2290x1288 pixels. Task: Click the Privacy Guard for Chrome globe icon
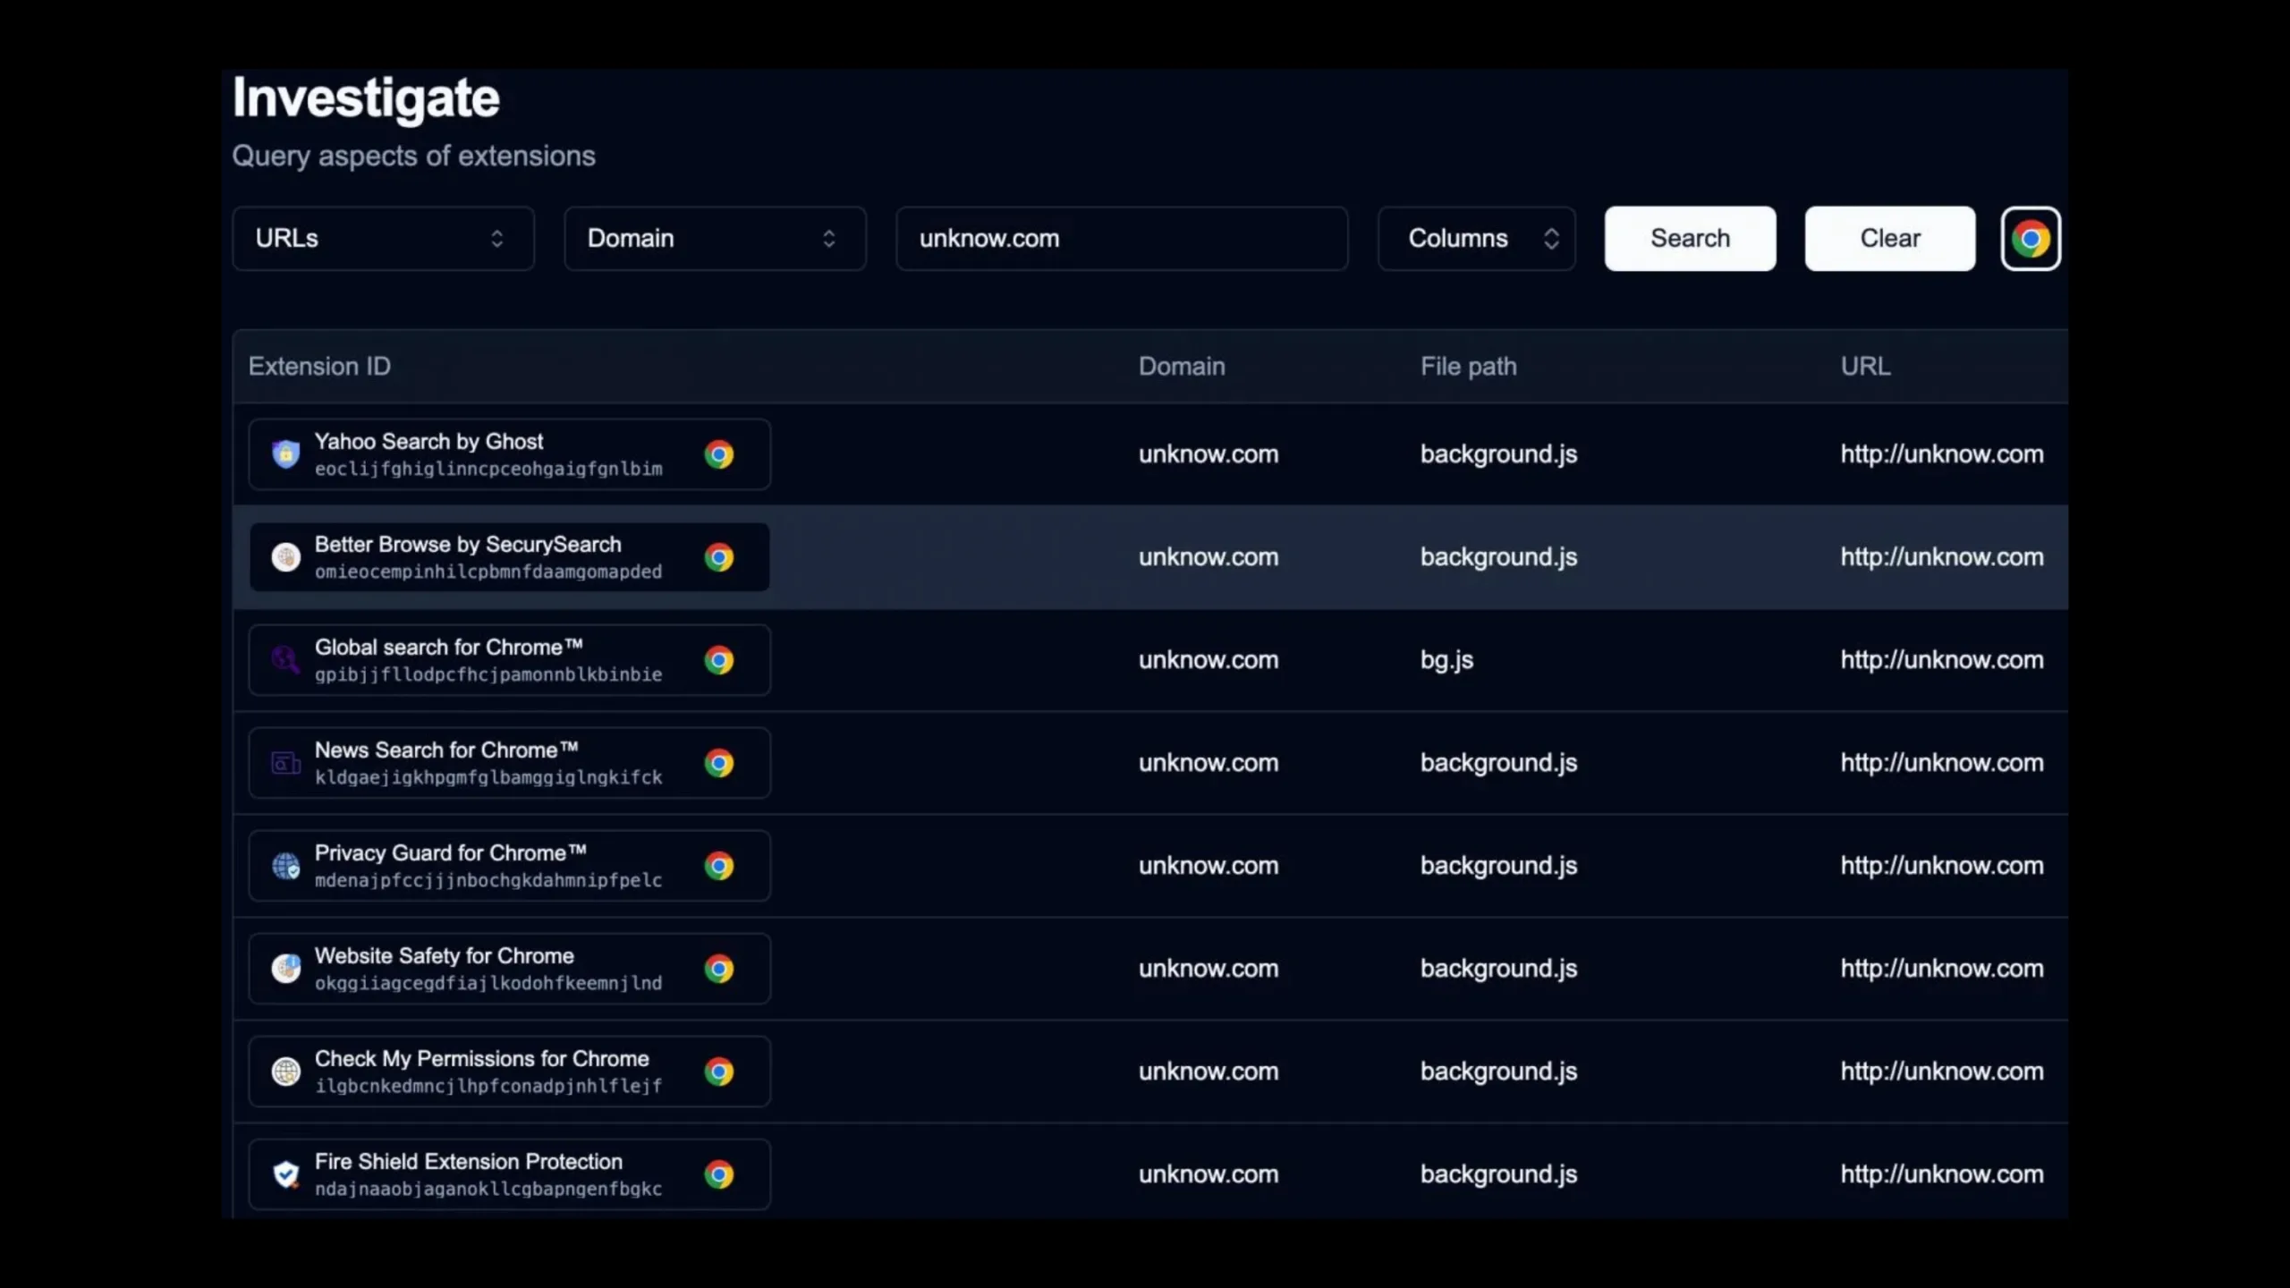coord(285,866)
